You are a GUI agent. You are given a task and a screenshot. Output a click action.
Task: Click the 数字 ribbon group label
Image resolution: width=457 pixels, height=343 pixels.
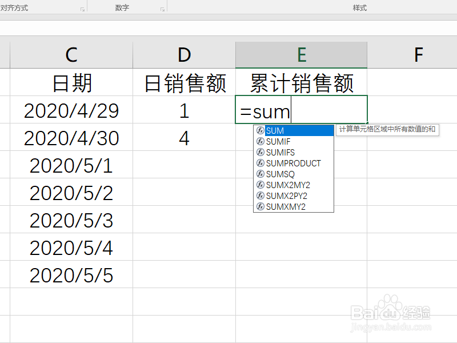click(122, 8)
